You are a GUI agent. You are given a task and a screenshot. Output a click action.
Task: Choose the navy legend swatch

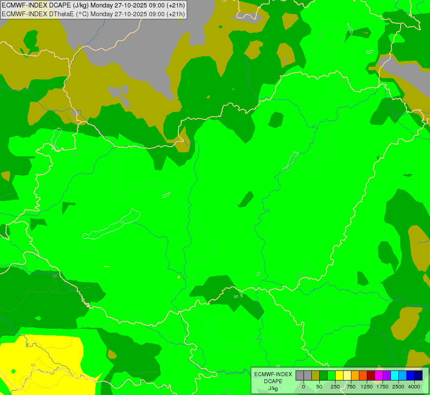point(419,376)
